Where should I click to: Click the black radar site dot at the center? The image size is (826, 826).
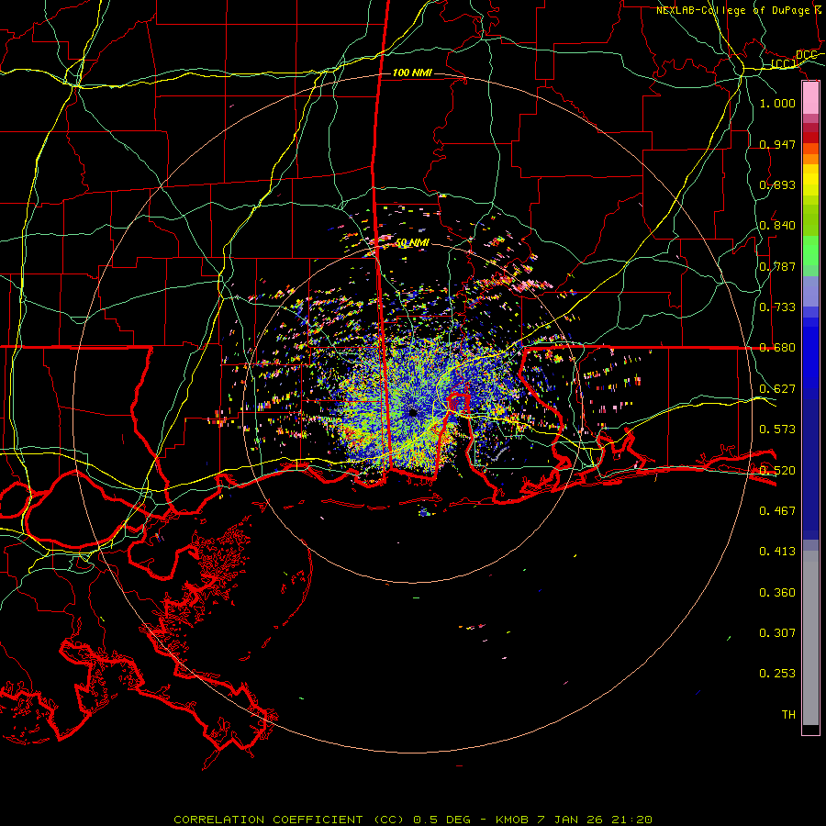413,413
